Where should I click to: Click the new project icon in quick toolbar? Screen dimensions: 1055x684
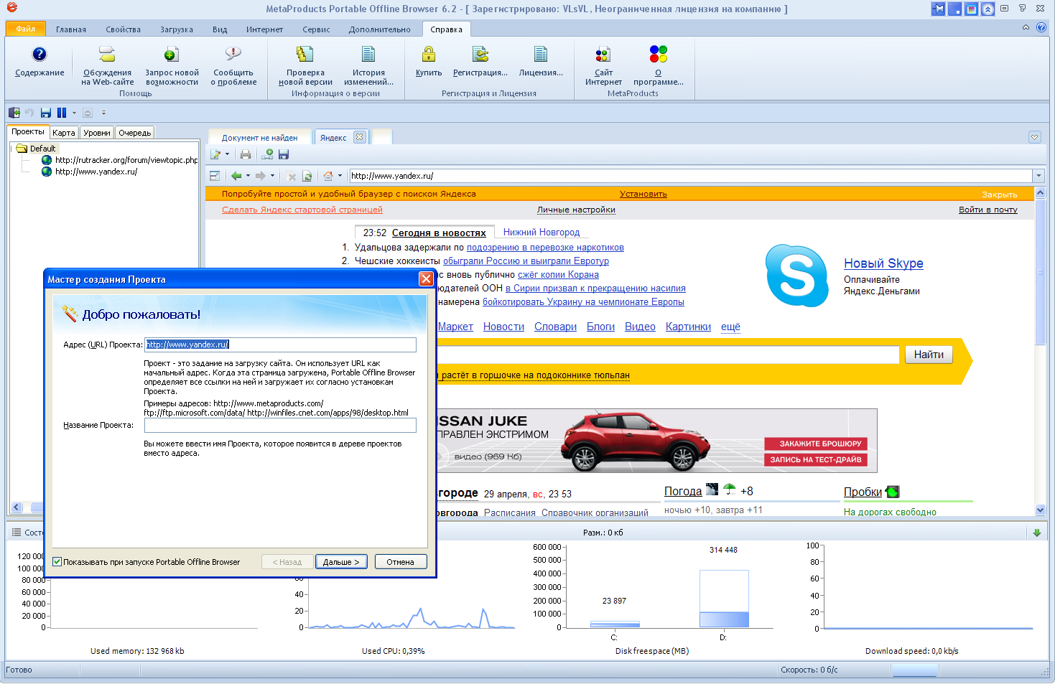pyautogui.click(x=14, y=113)
